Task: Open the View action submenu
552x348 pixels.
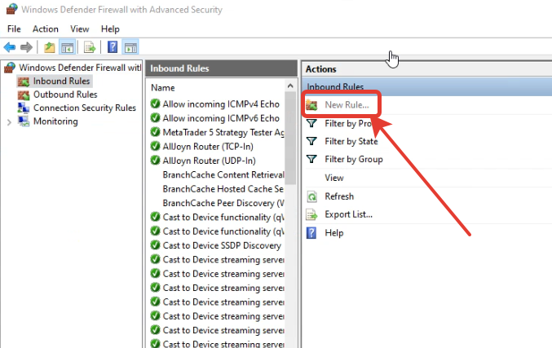Action: (x=334, y=178)
